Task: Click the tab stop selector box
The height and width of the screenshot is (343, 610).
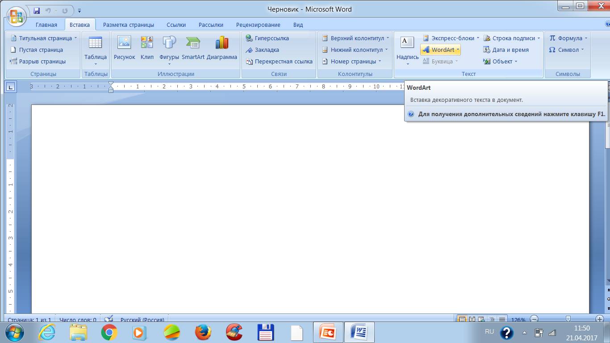Action: tap(10, 87)
